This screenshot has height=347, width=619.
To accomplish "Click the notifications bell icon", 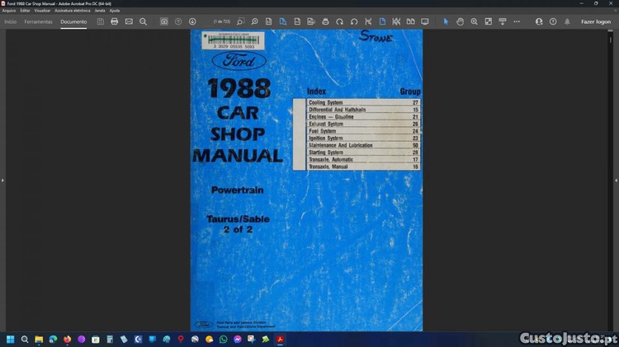I will tap(567, 21).
